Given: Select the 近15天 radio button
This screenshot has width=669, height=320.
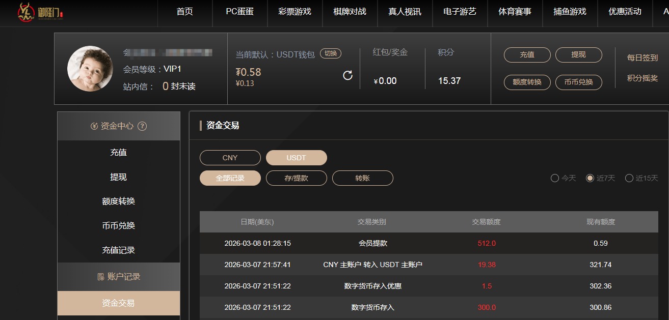Looking at the screenshot, I should point(630,178).
